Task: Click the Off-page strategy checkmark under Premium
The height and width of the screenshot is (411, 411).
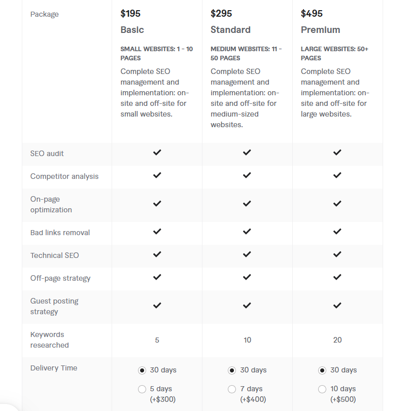Action: (337, 277)
